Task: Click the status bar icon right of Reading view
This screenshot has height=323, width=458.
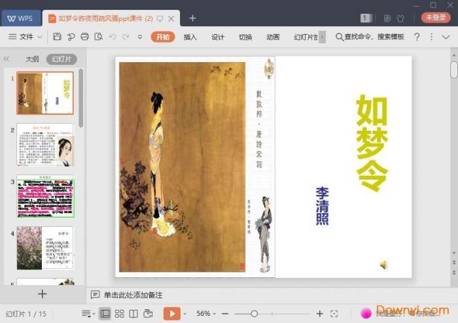Action: (x=148, y=314)
